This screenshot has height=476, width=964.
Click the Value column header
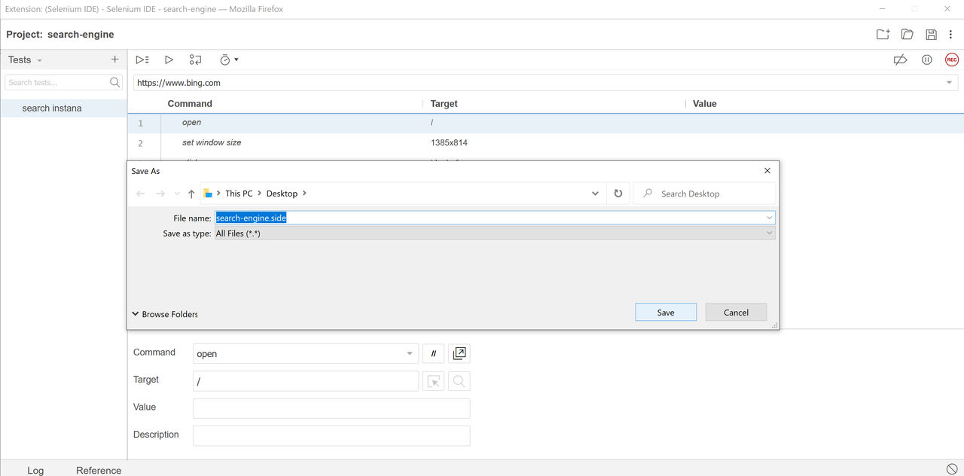tap(705, 104)
